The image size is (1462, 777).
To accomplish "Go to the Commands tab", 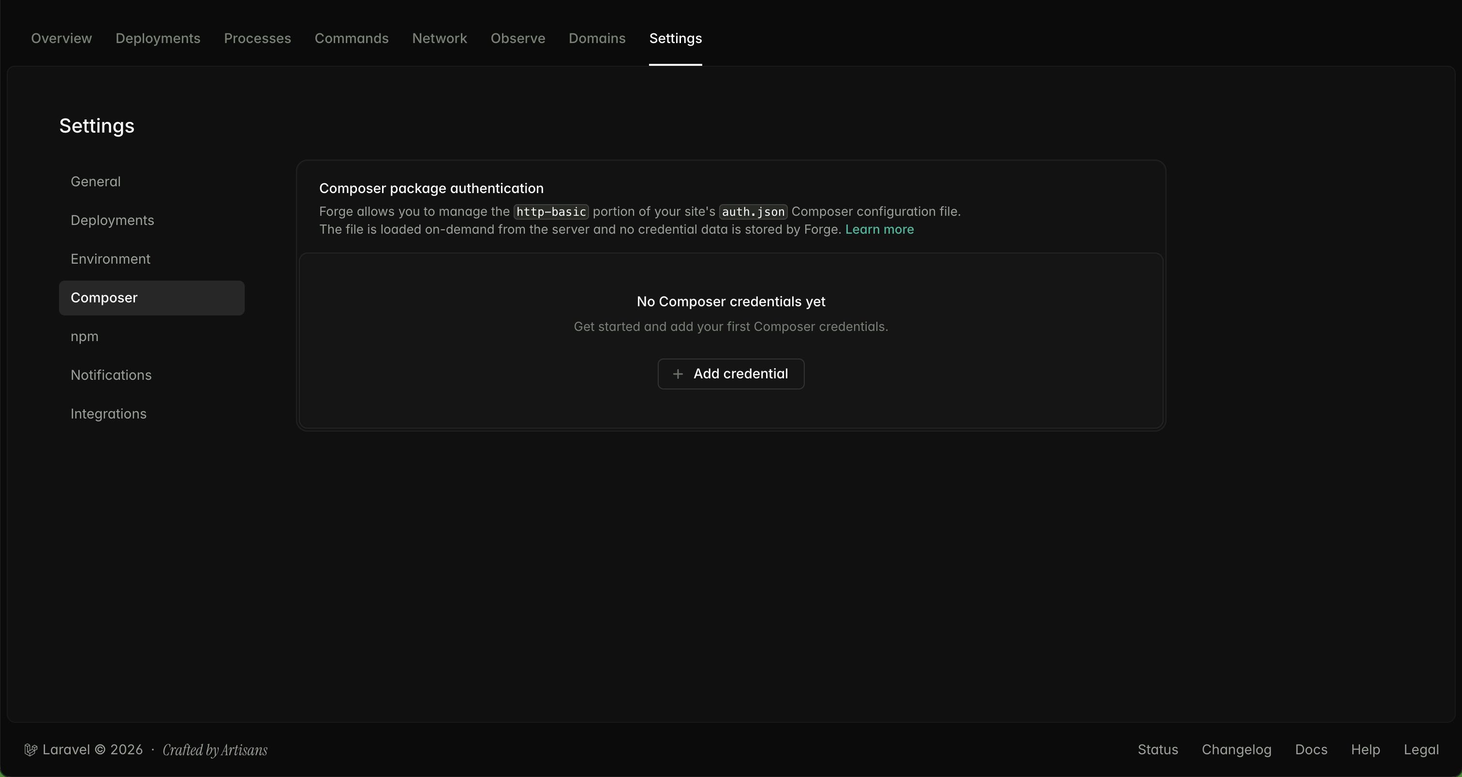I will tap(351, 38).
